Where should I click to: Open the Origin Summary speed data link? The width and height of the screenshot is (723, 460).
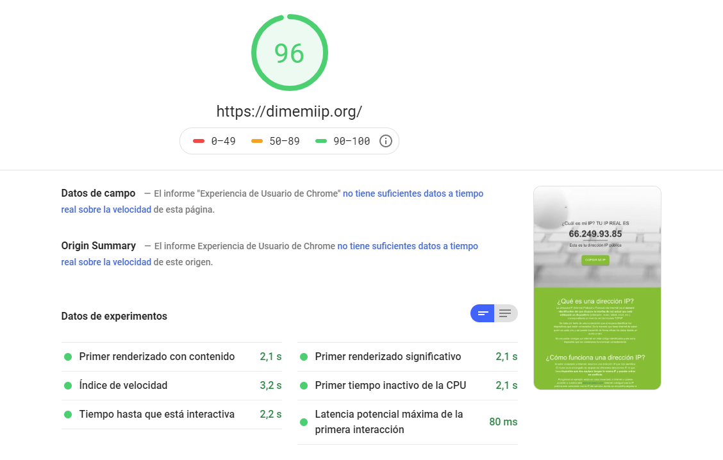coord(406,245)
